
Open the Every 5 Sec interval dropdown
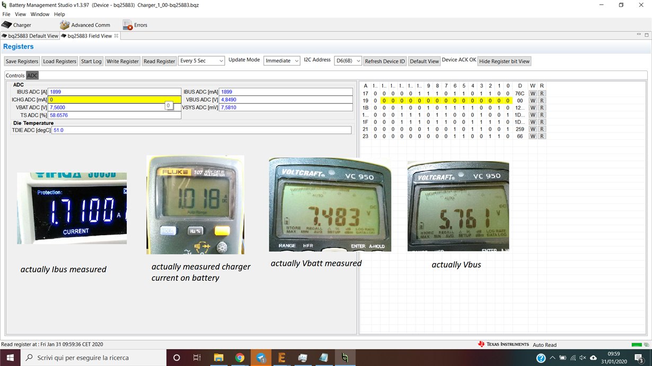click(x=201, y=61)
